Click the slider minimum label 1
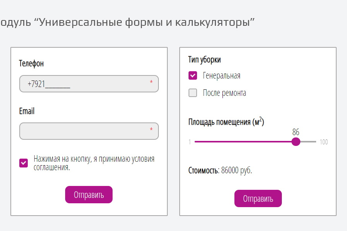 (190, 142)
